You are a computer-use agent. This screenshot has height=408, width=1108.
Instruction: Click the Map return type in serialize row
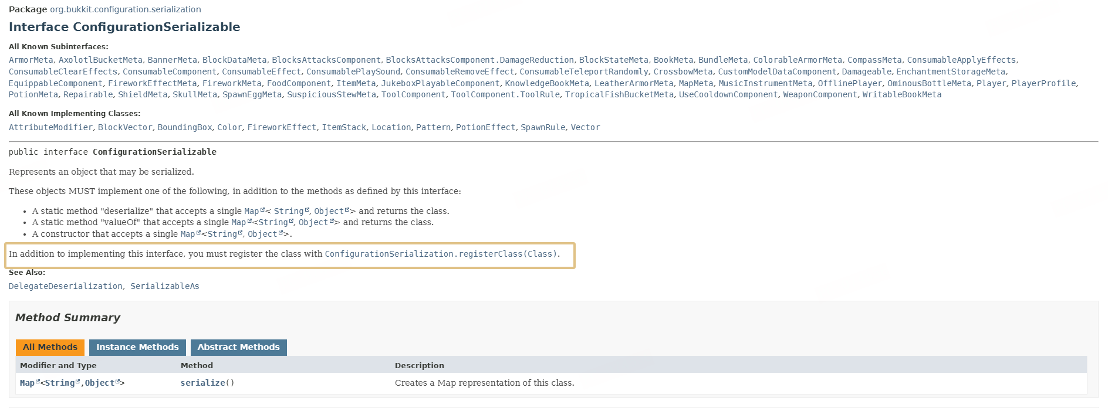27,383
